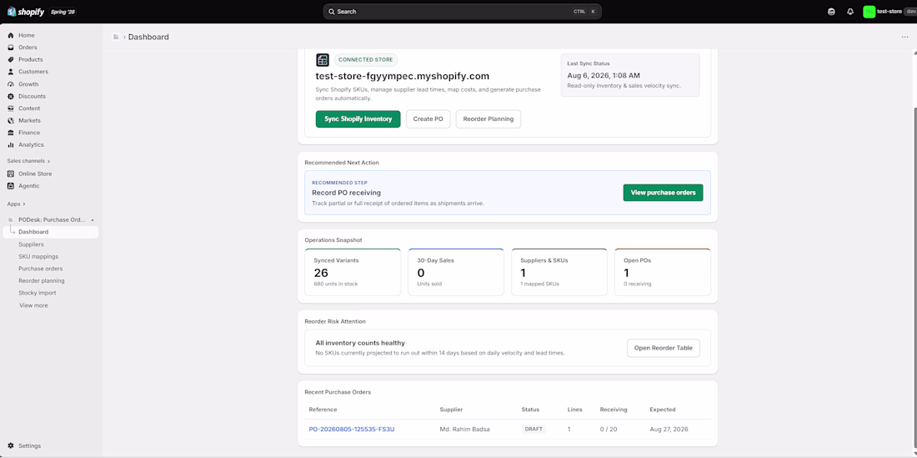Open SKU mappings nav item
917x458 pixels.
coord(38,257)
